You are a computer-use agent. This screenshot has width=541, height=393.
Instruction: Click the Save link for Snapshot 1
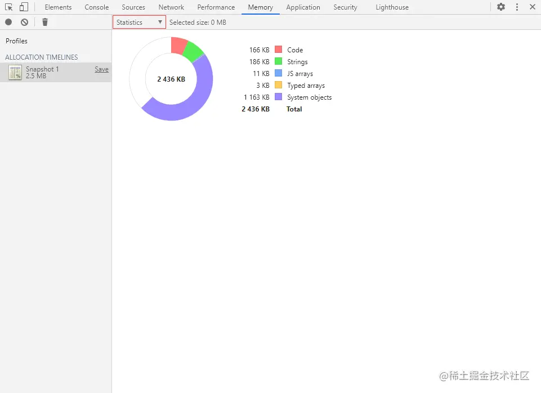(101, 69)
